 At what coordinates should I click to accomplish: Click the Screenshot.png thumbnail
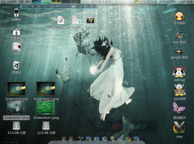(16, 89)
